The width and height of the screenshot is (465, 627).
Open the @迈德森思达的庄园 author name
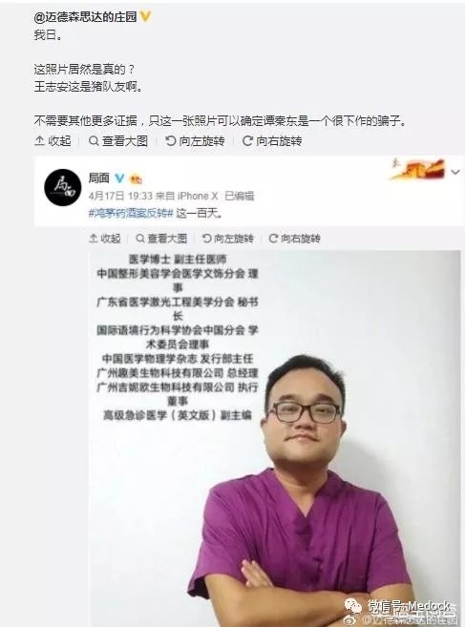[x=85, y=17]
